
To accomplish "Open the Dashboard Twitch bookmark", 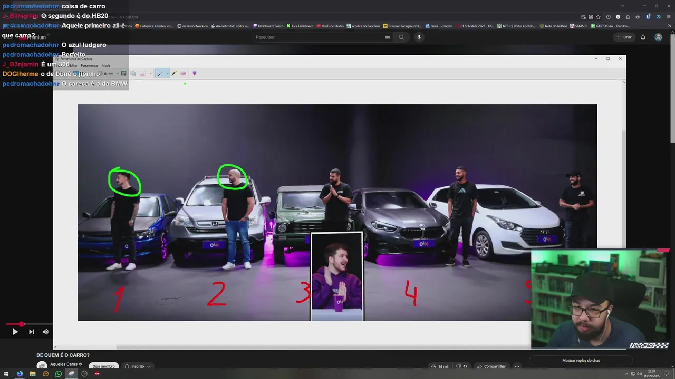I will click(x=268, y=26).
